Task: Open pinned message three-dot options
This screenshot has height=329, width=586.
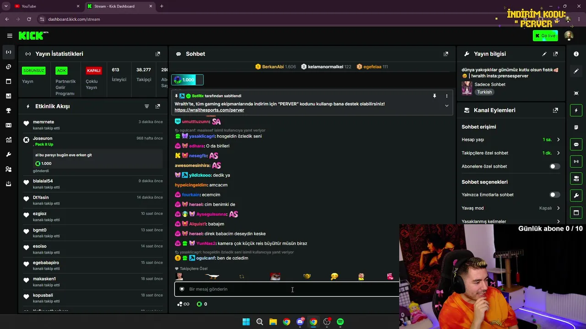Action: click(447, 96)
